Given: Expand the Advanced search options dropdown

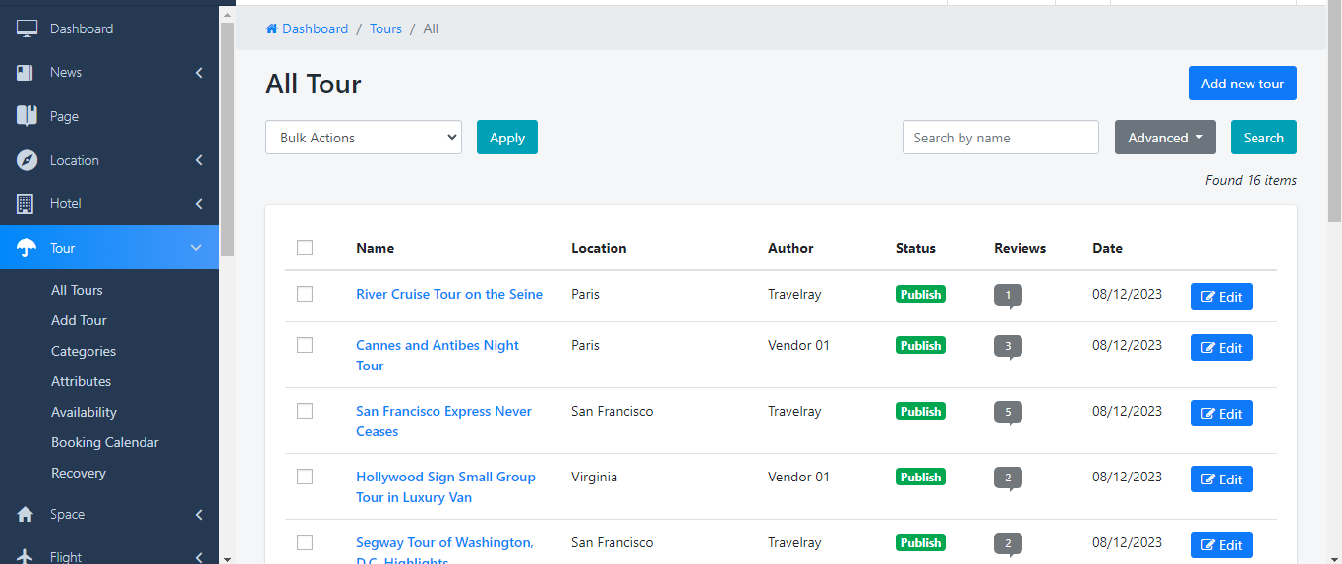Looking at the screenshot, I should pyautogui.click(x=1165, y=138).
